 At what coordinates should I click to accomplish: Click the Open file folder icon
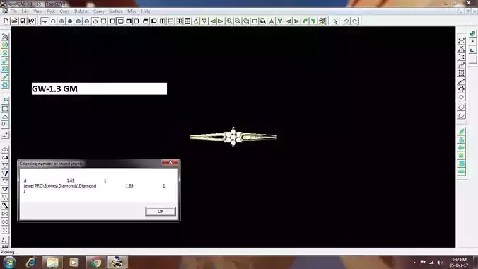(x=14, y=21)
